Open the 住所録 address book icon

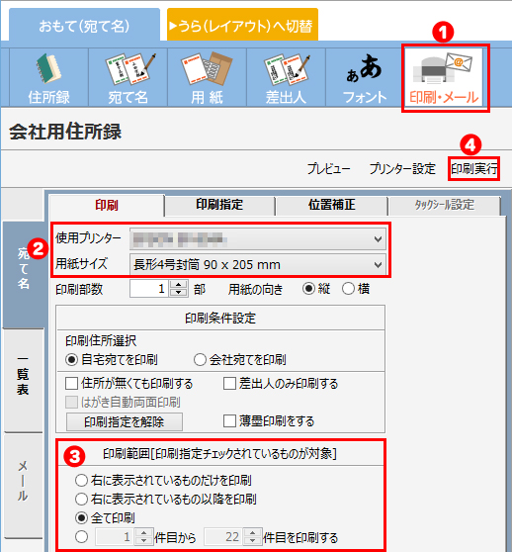(48, 77)
